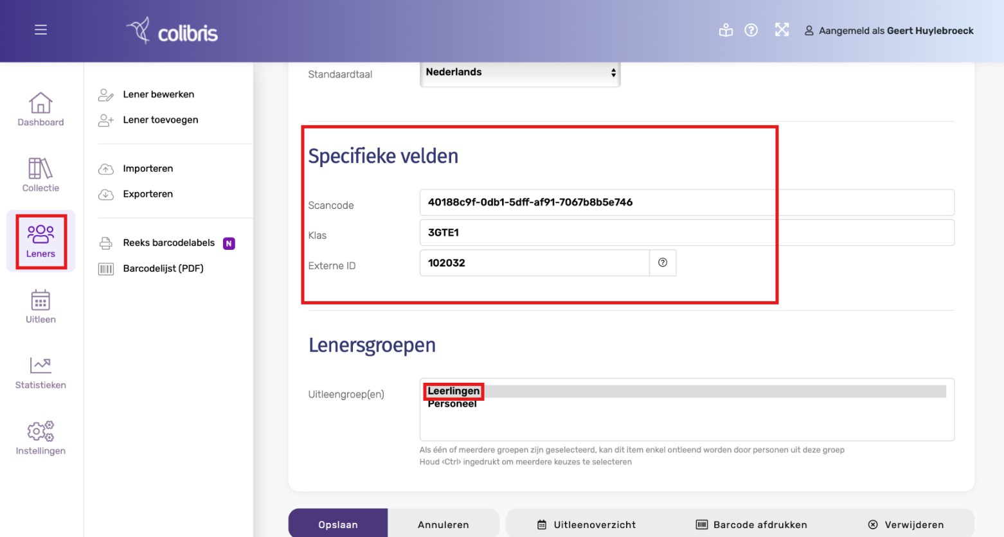Image resolution: width=1004 pixels, height=537 pixels.
Task: Select Lener bewerken menu item
Action: coord(159,94)
